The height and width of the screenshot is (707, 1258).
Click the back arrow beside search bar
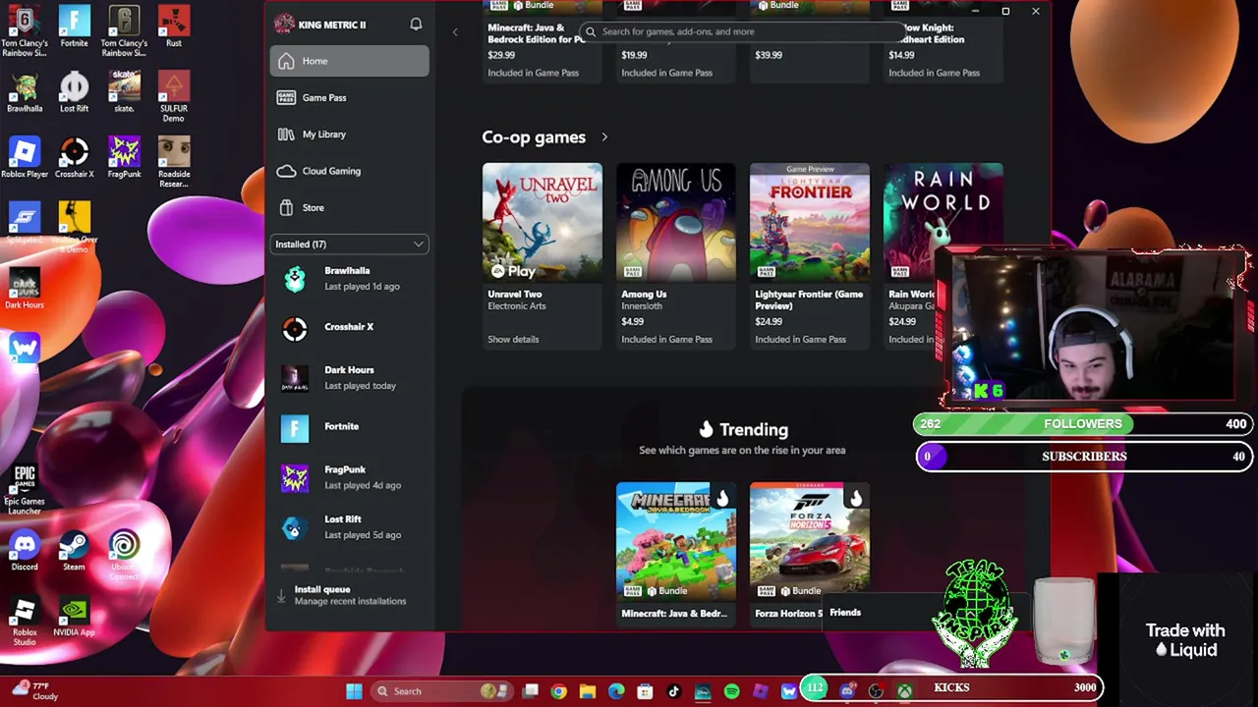click(455, 32)
